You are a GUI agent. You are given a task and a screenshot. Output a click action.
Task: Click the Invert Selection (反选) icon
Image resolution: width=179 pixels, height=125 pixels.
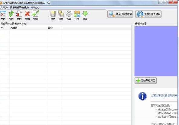click(11, 15)
